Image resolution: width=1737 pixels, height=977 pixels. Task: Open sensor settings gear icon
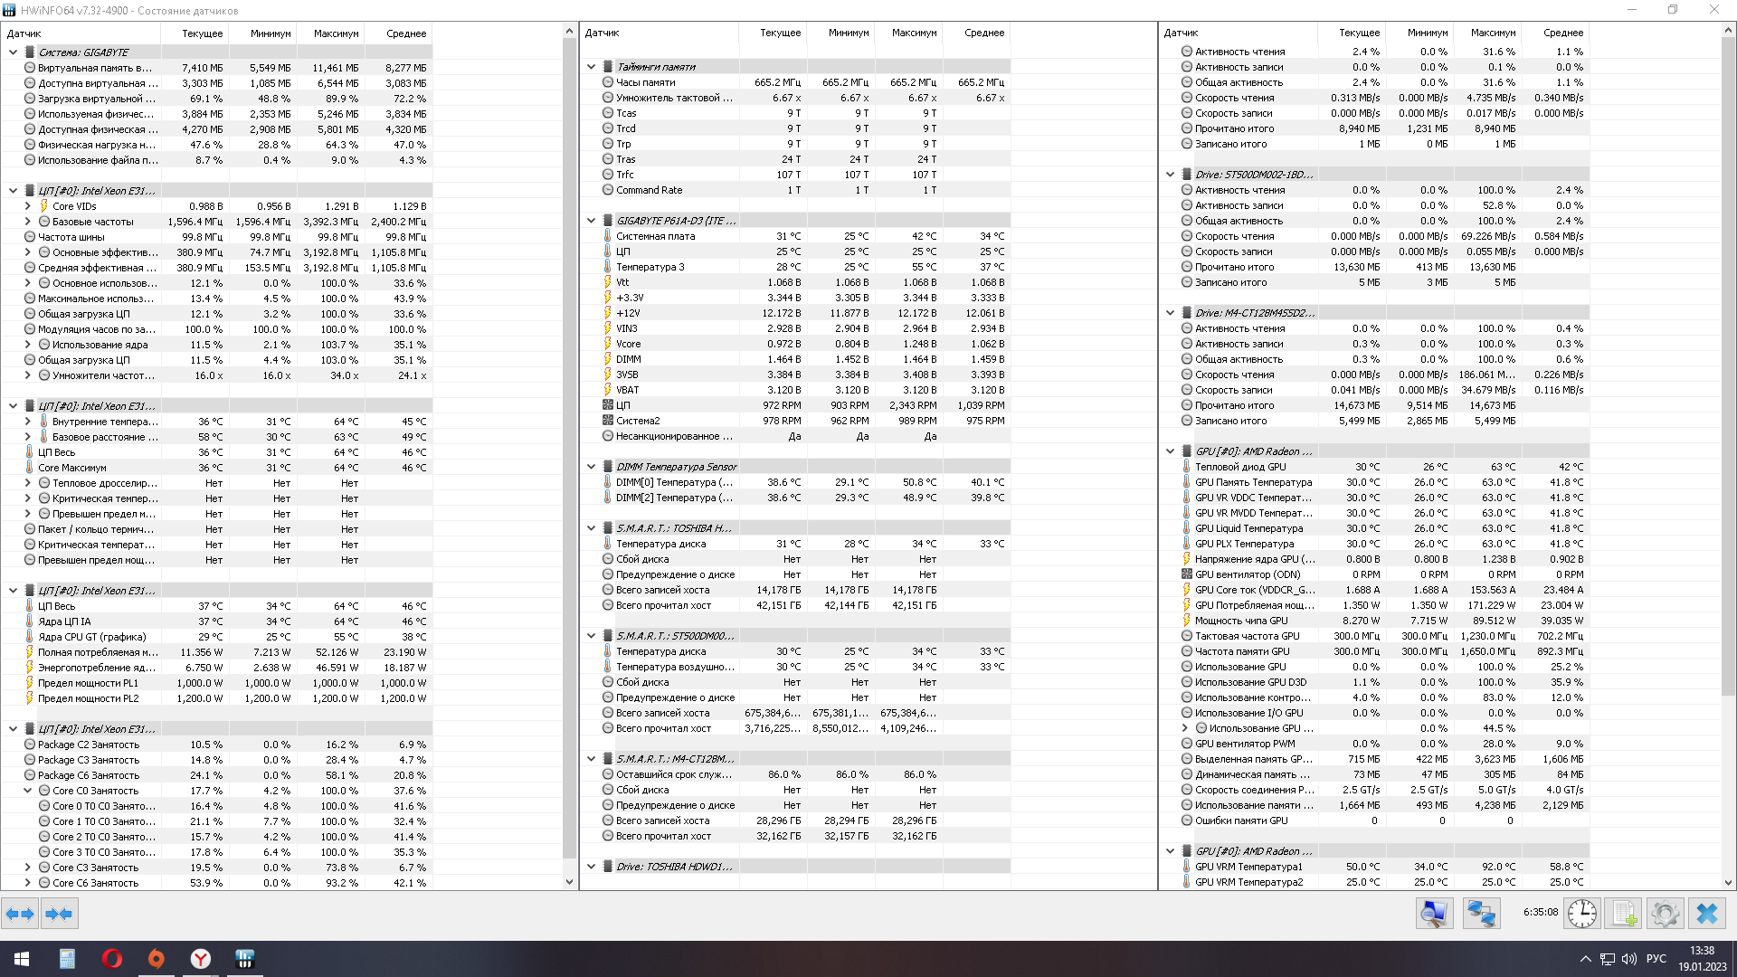[x=1665, y=914]
